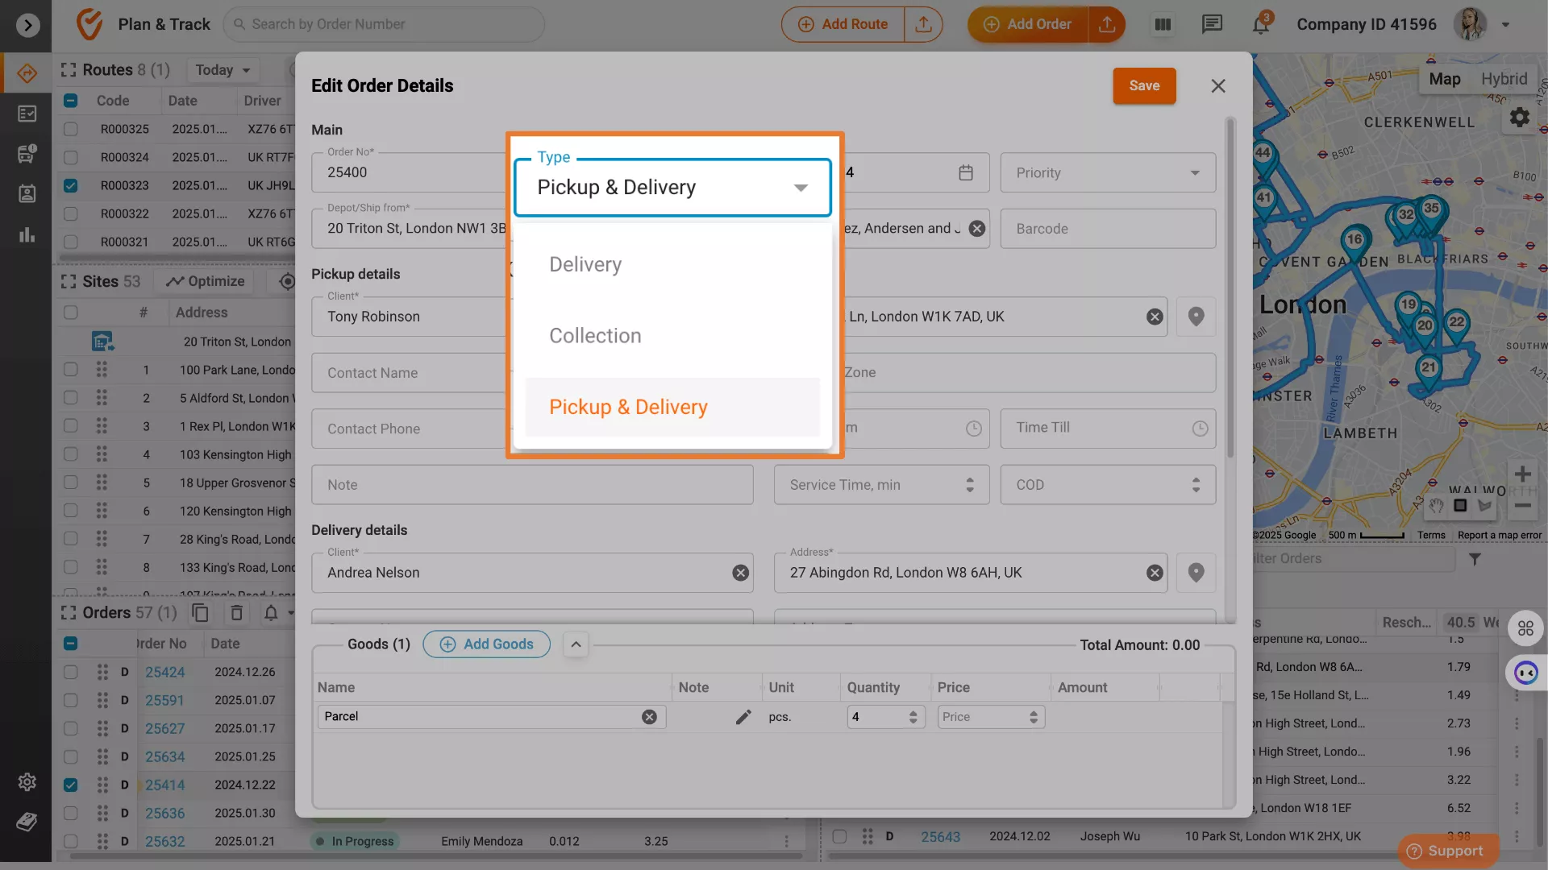Click the filter funnel icon for orders

(x=1475, y=558)
